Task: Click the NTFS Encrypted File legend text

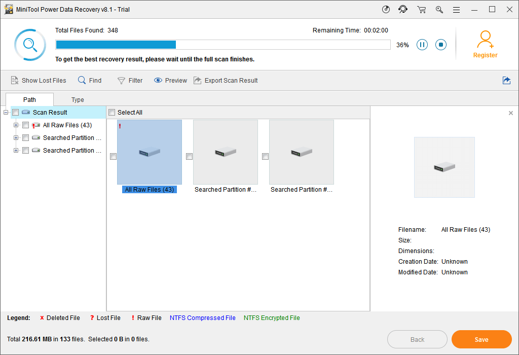Action: pyautogui.click(x=272, y=318)
